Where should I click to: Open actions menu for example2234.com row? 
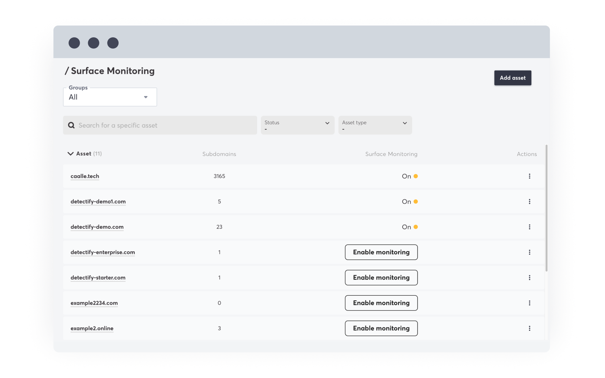click(x=529, y=303)
